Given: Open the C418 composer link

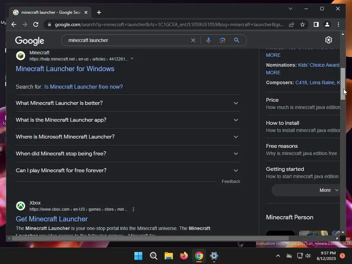Looking at the screenshot, I should point(301,82).
